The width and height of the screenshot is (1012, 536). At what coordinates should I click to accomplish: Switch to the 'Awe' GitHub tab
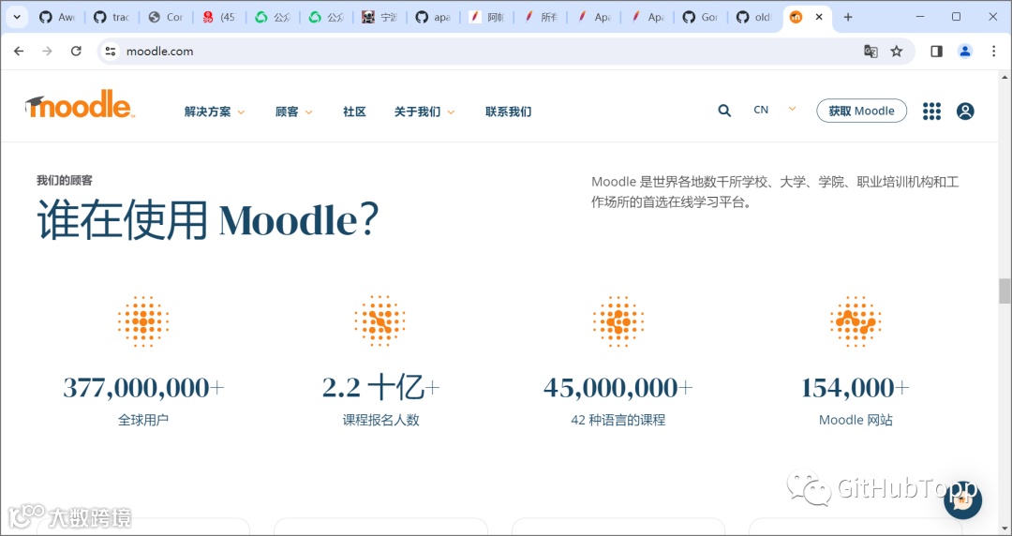pos(57,18)
